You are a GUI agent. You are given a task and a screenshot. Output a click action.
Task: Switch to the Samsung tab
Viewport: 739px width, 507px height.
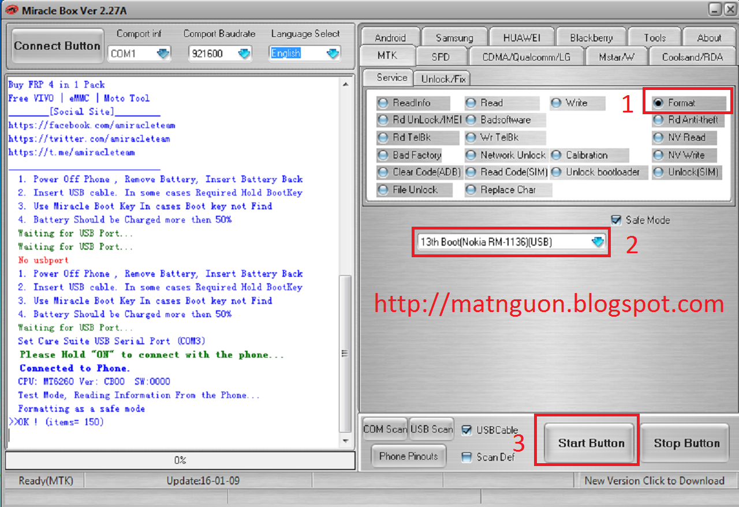click(454, 37)
